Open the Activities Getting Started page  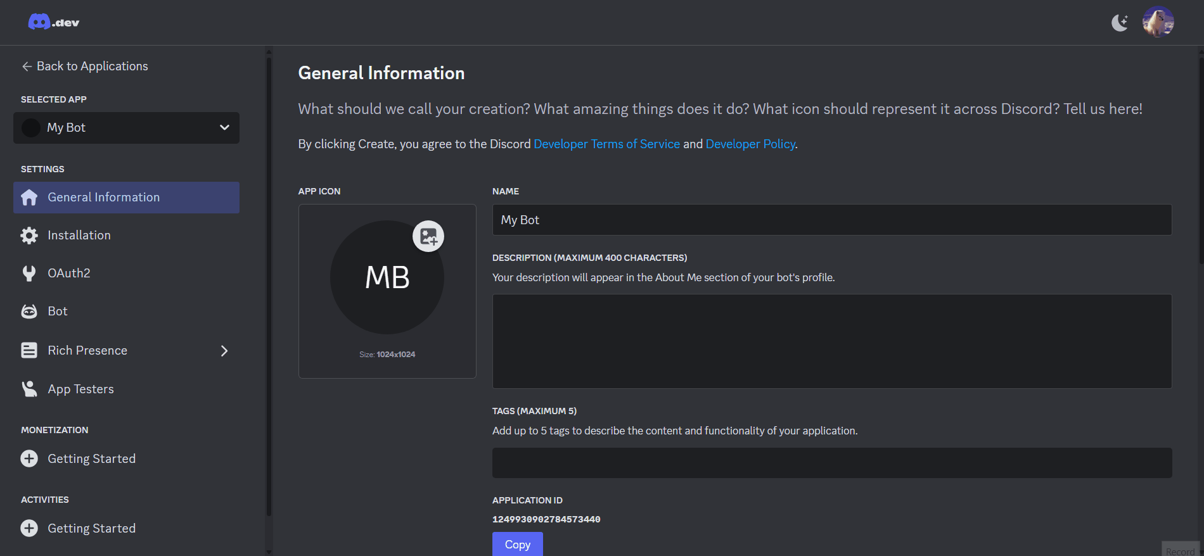tap(91, 528)
